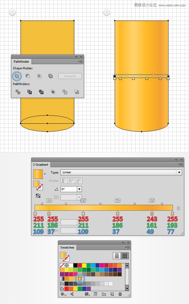Apply the Minus Back pathfinder

77,92
